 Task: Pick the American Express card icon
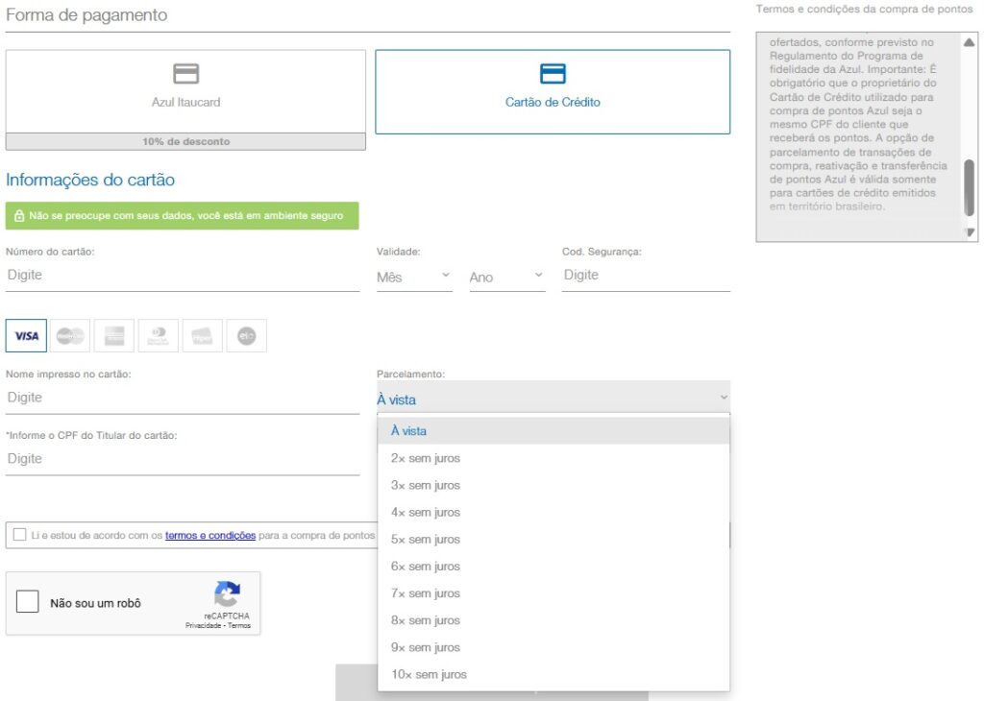pos(114,336)
